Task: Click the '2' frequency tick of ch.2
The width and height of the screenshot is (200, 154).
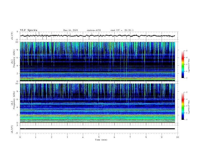Action: coord(18,115)
